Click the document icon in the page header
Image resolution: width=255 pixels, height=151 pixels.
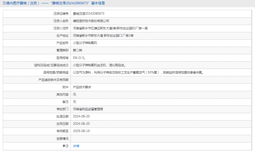[4, 3]
